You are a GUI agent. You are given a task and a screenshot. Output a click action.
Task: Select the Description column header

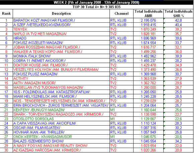click(61, 13)
